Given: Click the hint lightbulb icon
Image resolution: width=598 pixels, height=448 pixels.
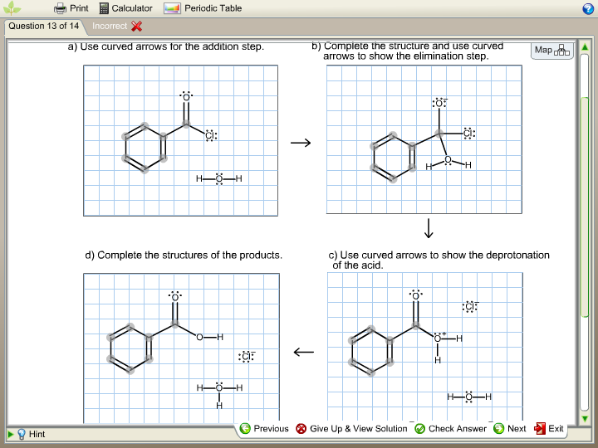Looking at the screenshot, I should tap(22, 434).
